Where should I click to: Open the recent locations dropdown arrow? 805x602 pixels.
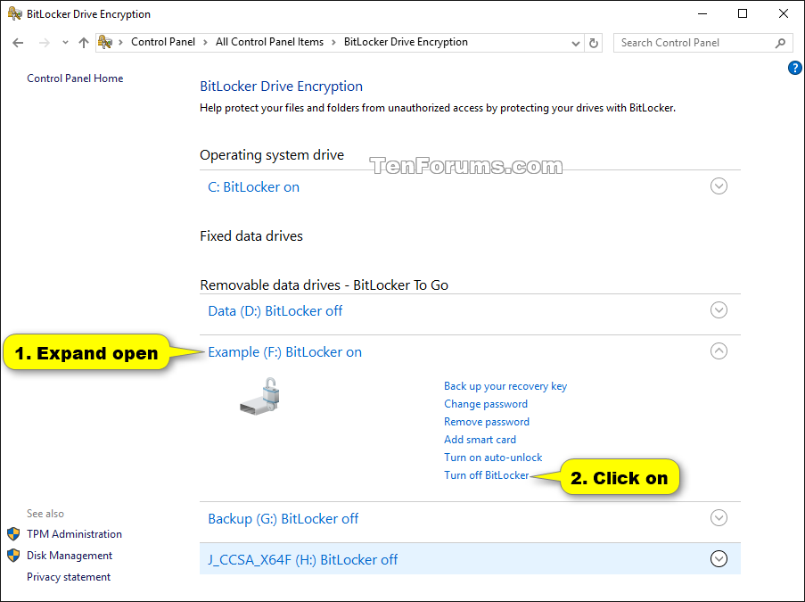coord(65,43)
